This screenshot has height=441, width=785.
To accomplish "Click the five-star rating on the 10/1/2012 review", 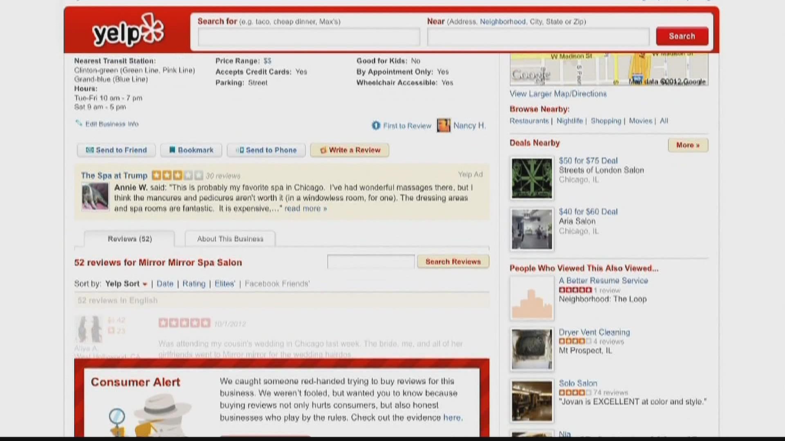I will point(184,323).
